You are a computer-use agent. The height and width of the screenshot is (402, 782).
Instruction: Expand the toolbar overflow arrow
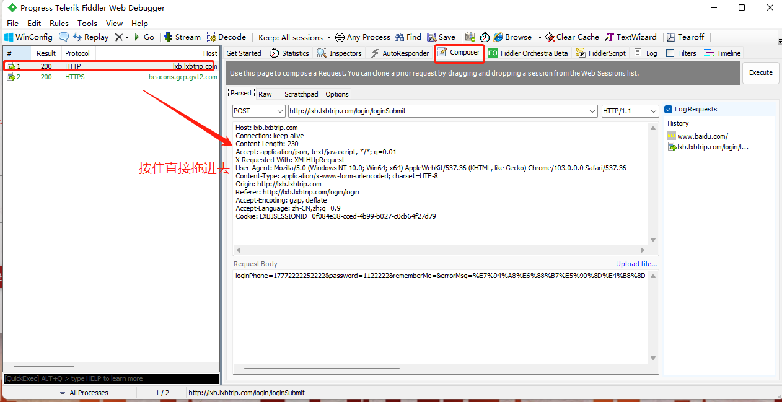[779, 41]
